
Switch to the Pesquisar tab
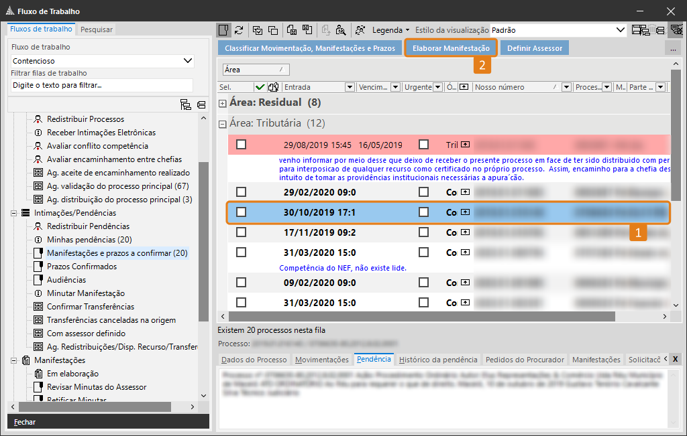(97, 29)
